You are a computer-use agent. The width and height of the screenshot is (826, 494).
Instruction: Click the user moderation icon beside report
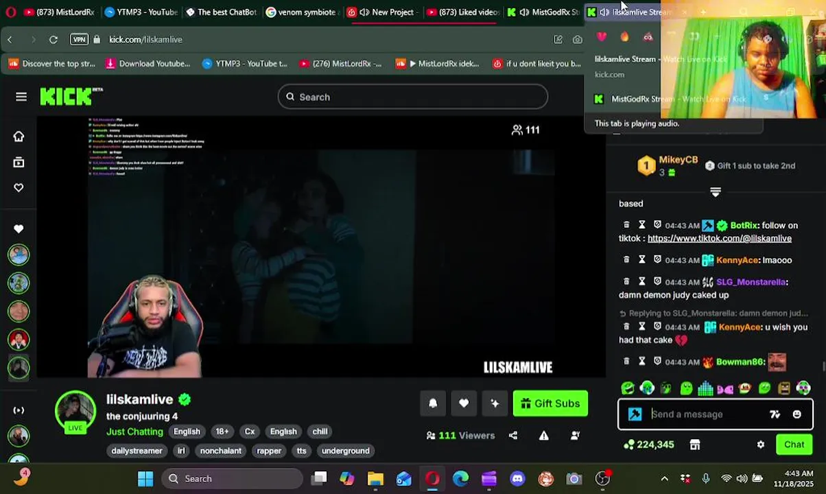point(576,436)
